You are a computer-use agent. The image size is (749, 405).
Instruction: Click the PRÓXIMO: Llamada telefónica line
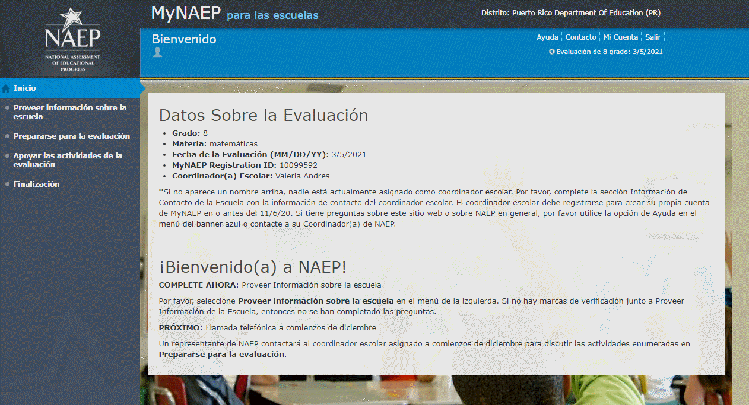tap(268, 327)
